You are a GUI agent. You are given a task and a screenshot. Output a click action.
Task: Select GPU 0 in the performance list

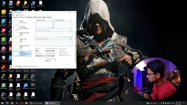click(22, 54)
